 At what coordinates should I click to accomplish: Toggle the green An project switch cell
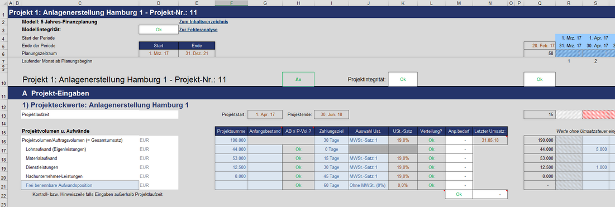(x=298, y=79)
